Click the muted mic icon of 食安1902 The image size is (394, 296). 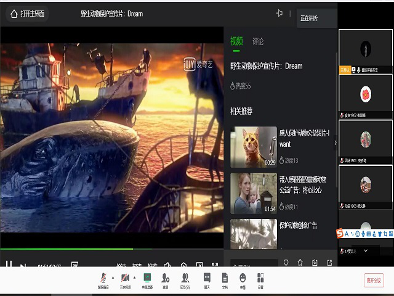point(342,115)
